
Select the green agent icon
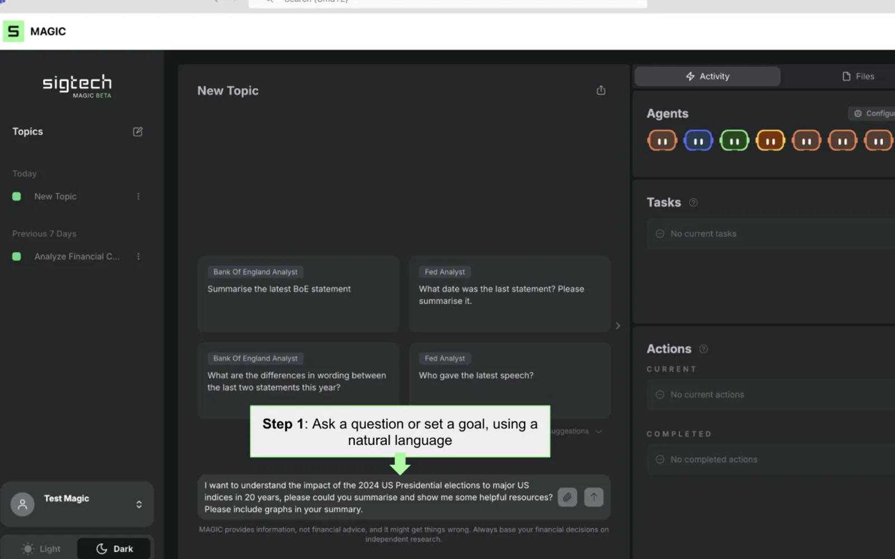[x=734, y=141]
